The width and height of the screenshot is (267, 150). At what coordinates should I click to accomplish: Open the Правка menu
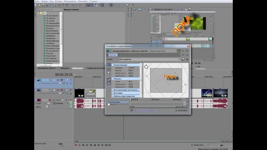[x=44, y=1]
